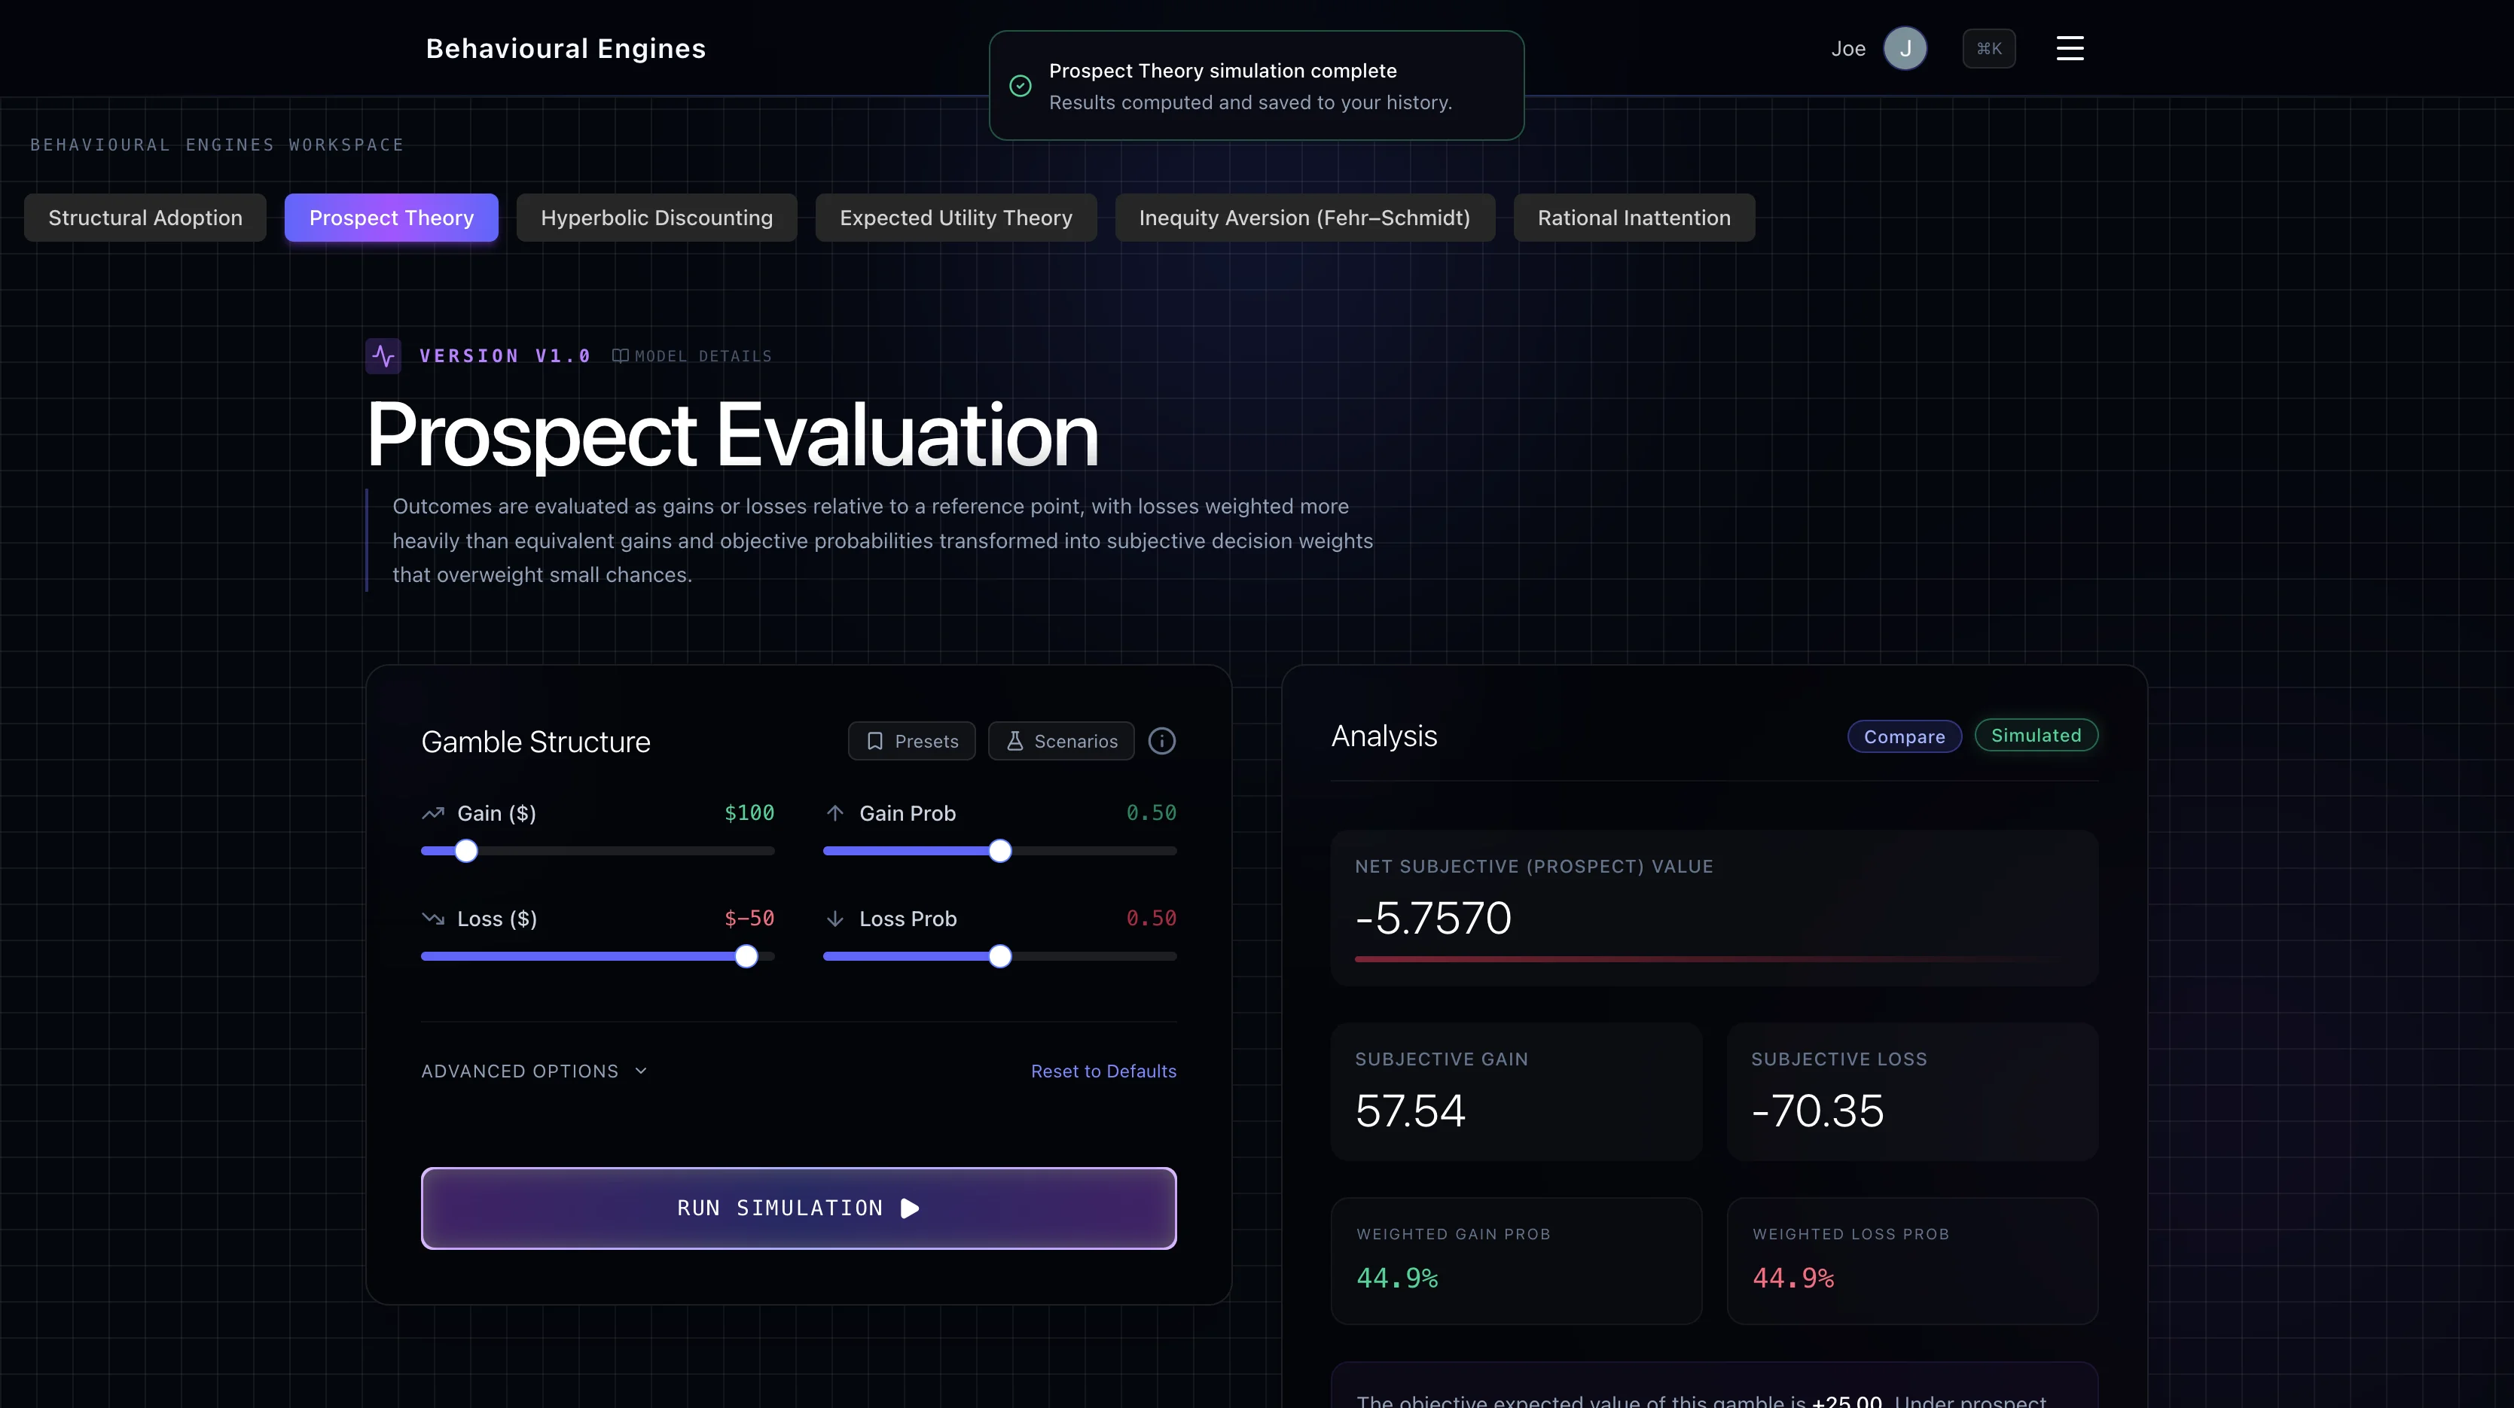2514x1408 pixels.
Task: Toggle the Simulated badge
Action: point(2036,735)
